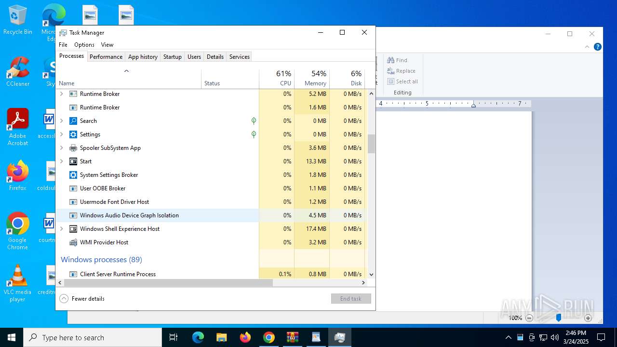This screenshot has width=617, height=347.
Task: Click the Find icon in WordPad ribbon
Action: click(x=391, y=60)
